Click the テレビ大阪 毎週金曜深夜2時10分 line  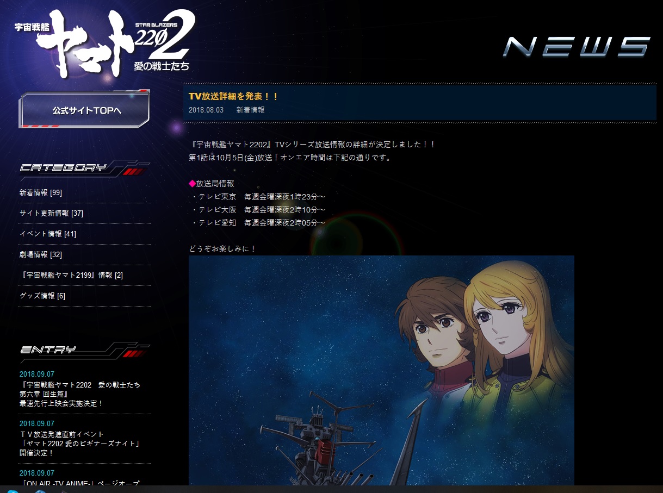[x=259, y=210]
